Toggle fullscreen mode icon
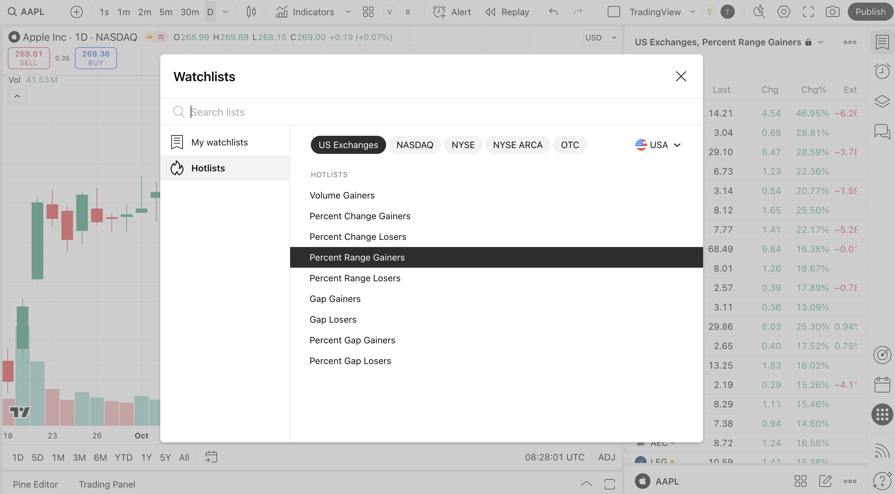The width and height of the screenshot is (895, 494). click(808, 12)
